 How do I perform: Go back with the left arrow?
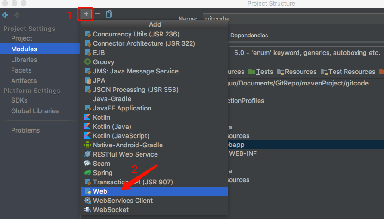pyautogui.click(x=5, y=15)
